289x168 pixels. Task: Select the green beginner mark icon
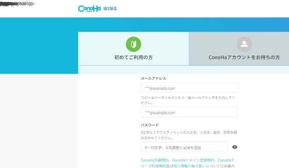pos(133,44)
